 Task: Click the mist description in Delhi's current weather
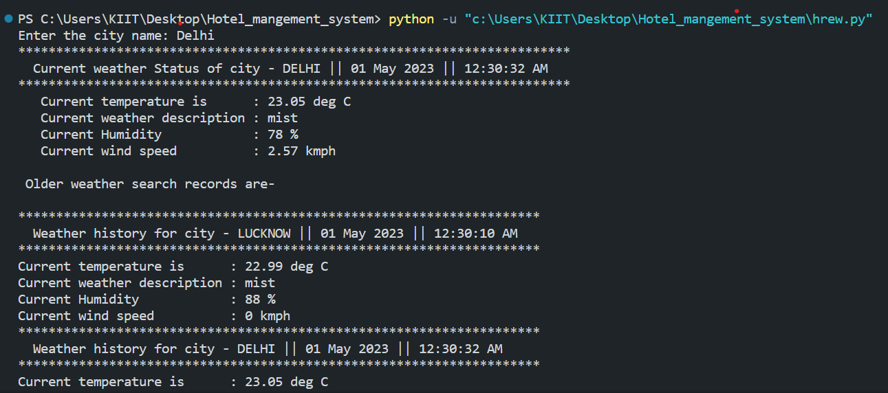282,118
